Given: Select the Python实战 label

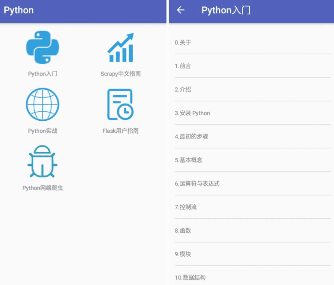Looking at the screenshot, I should pyautogui.click(x=43, y=131).
